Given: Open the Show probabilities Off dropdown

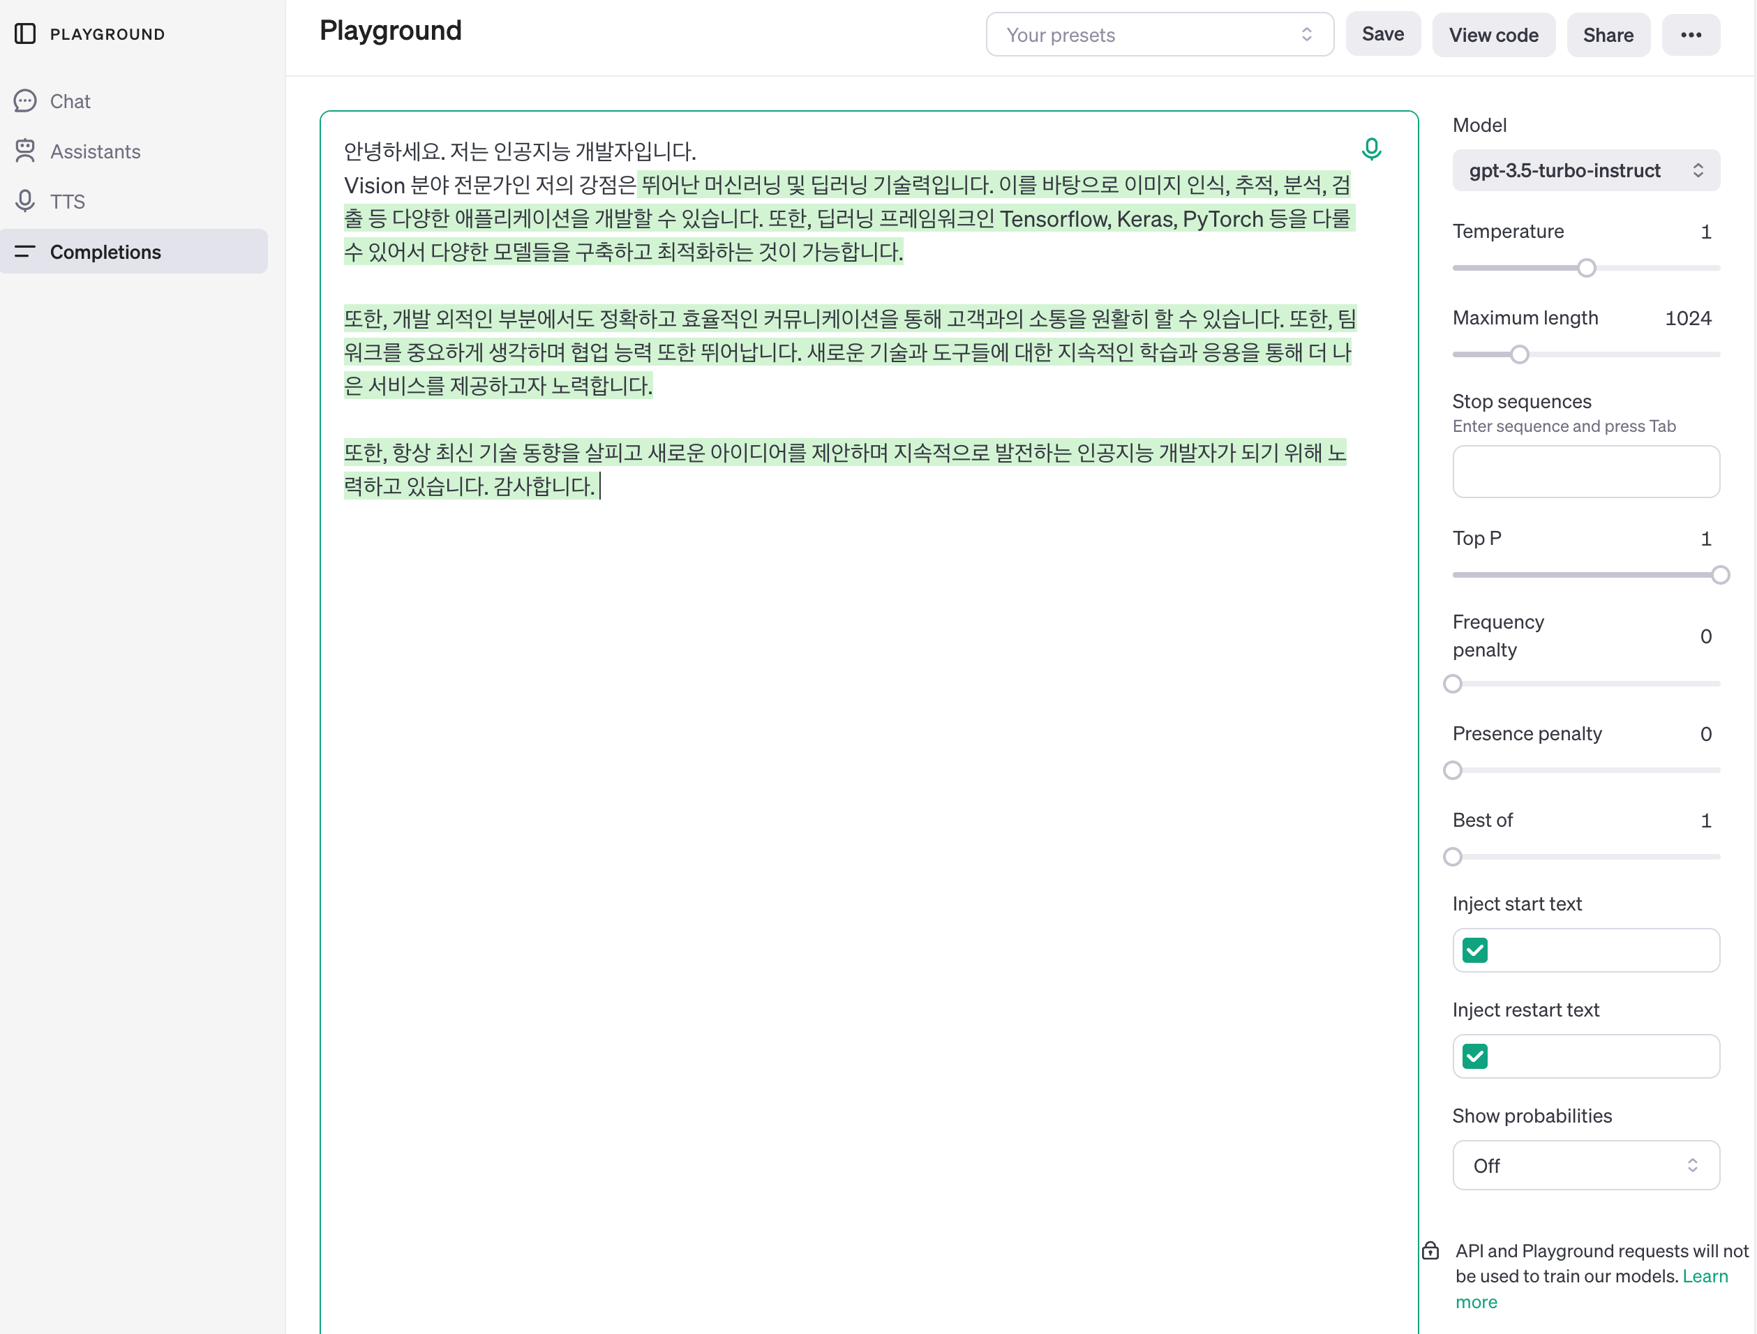Looking at the screenshot, I should click(1585, 1165).
